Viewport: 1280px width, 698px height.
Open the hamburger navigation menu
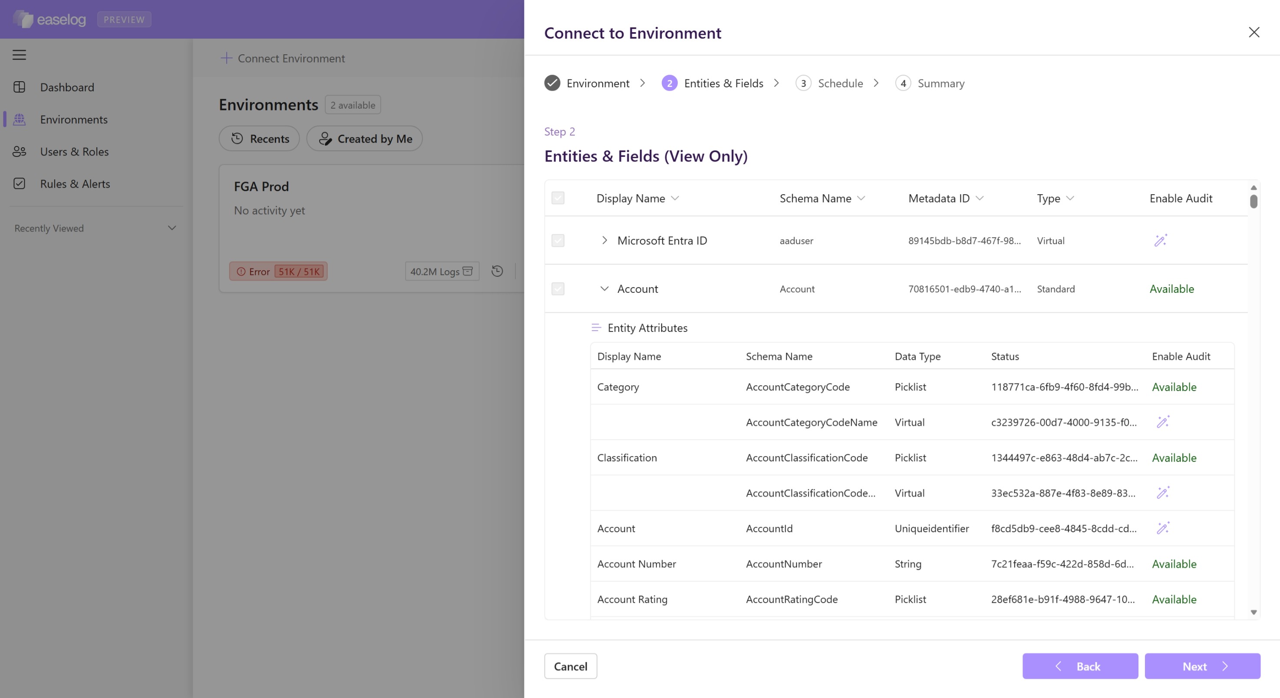19,55
